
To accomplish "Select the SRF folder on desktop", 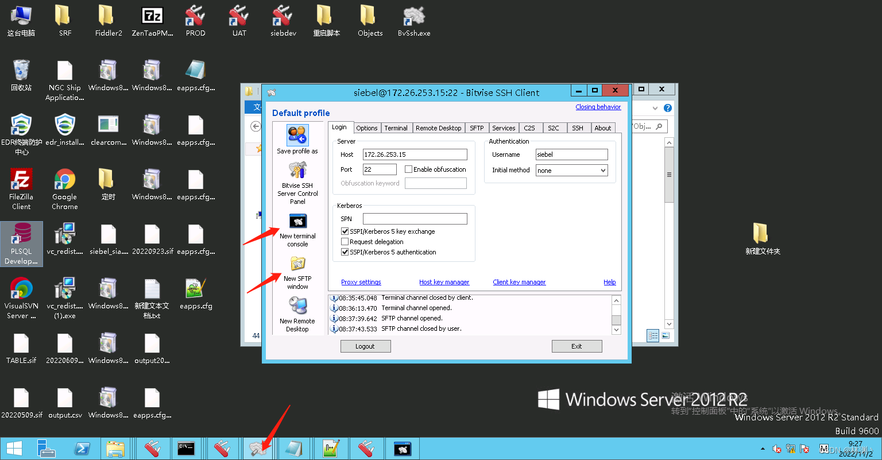I will tap(65, 21).
